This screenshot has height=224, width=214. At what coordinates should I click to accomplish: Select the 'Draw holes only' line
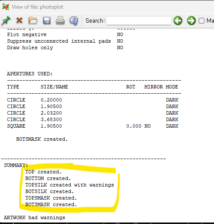tap(30, 48)
